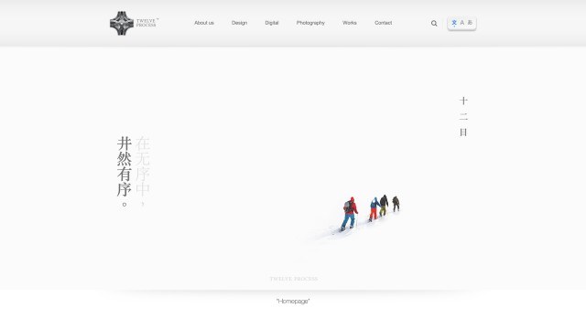Open the Contact page
Viewport: 586px width, 329px height.
click(383, 23)
